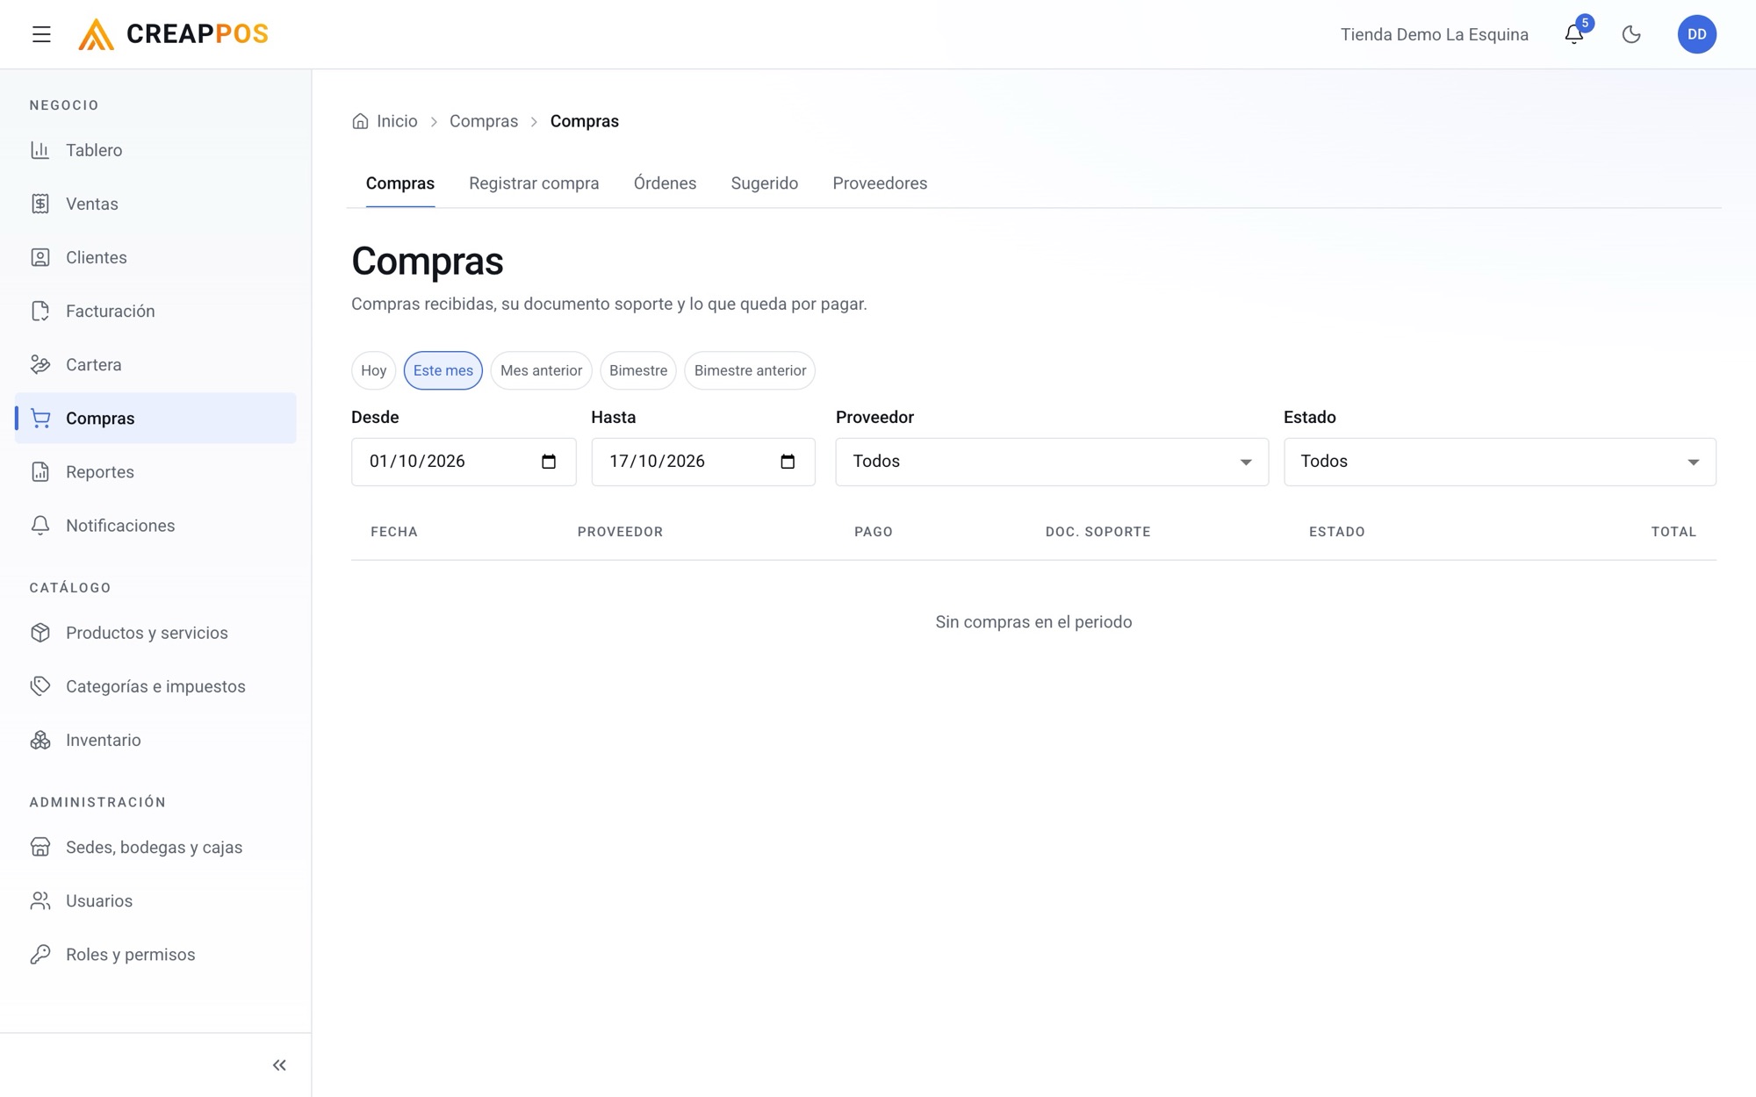Click the FECHA column header
Image resolution: width=1756 pixels, height=1097 pixels.
tap(394, 532)
